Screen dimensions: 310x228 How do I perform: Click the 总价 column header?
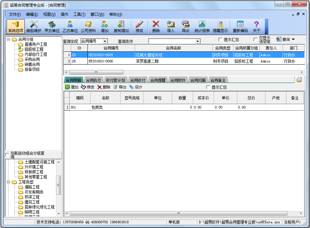251,98
